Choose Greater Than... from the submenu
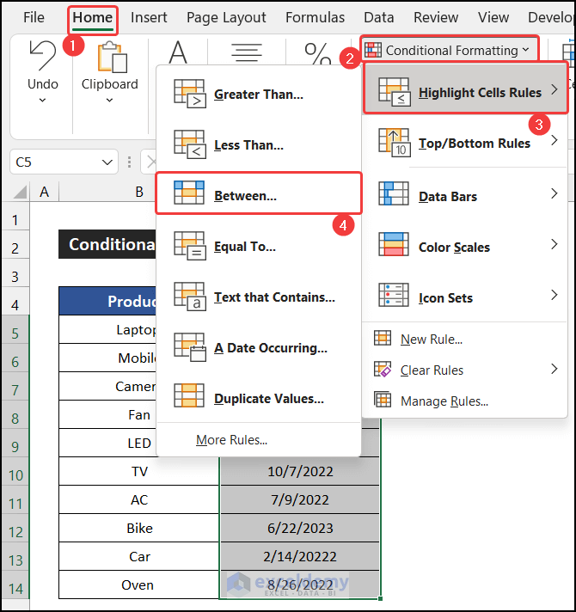 [x=259, y=94]
